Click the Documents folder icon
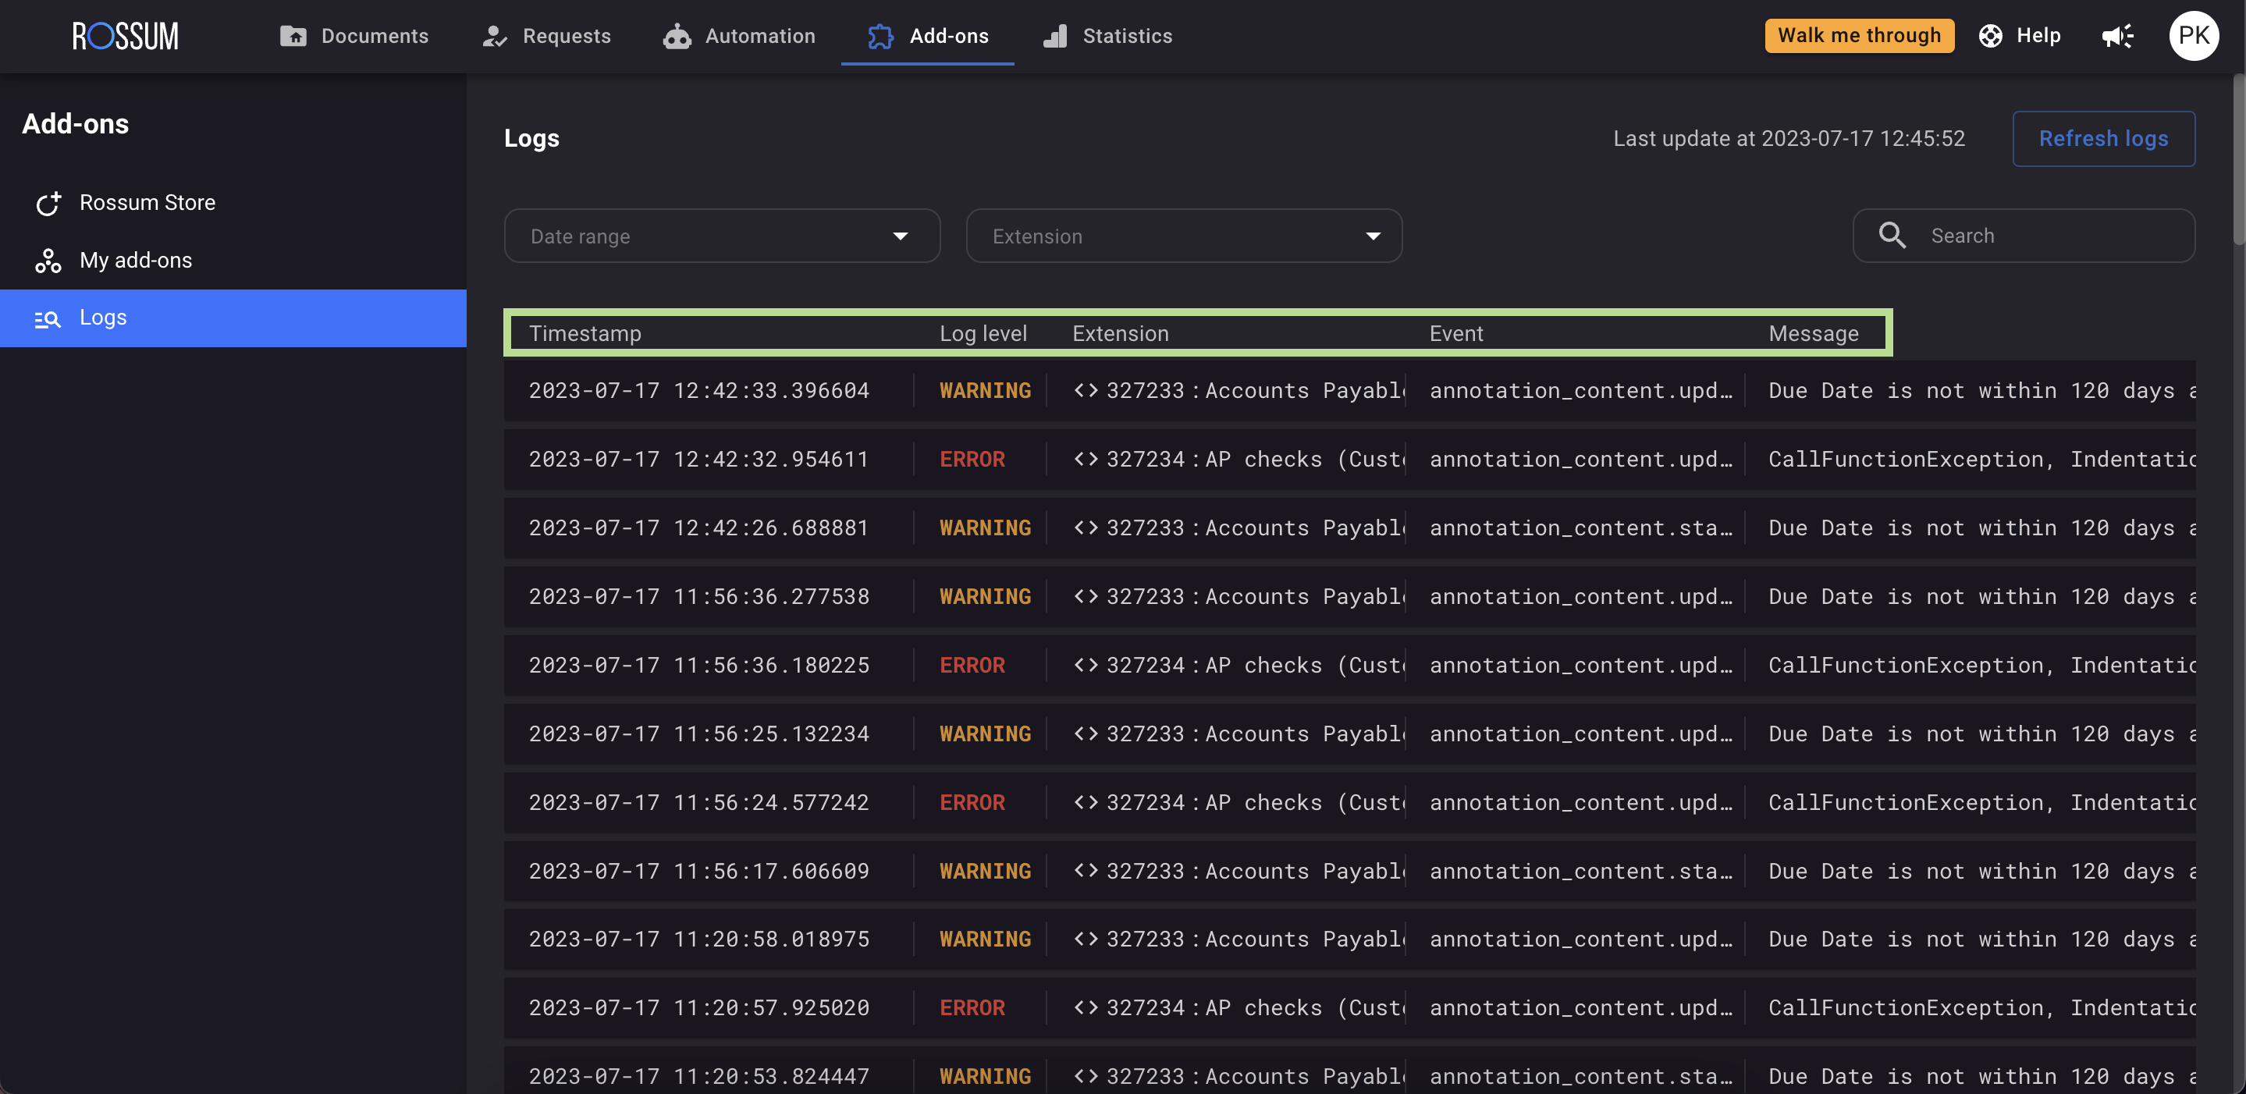Screen dimensions: 2246x1094 [293, 36]
